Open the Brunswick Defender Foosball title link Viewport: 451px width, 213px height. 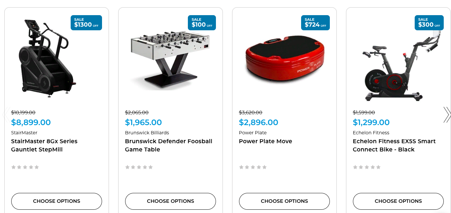click(168, 145)
